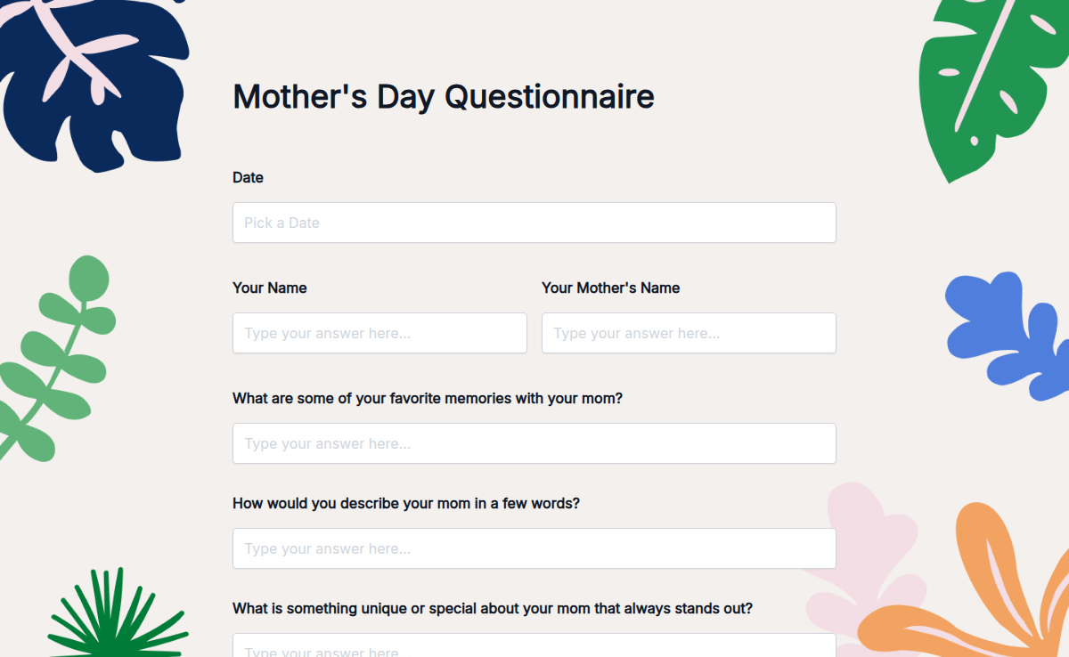The height and width of the screenshot is (657, 1069).
Task: Click the few words question text
Action: tap(405, 503)
